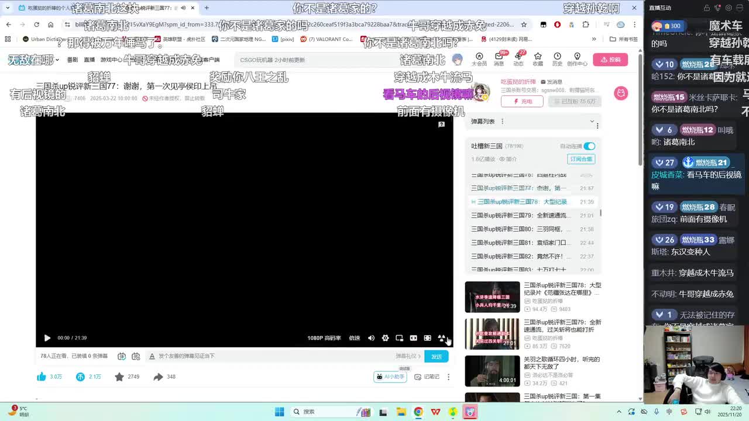Select episode 新三国77 in the playlist
The height and width of the screenshot is (421, 749).
(x=532, y=188)
